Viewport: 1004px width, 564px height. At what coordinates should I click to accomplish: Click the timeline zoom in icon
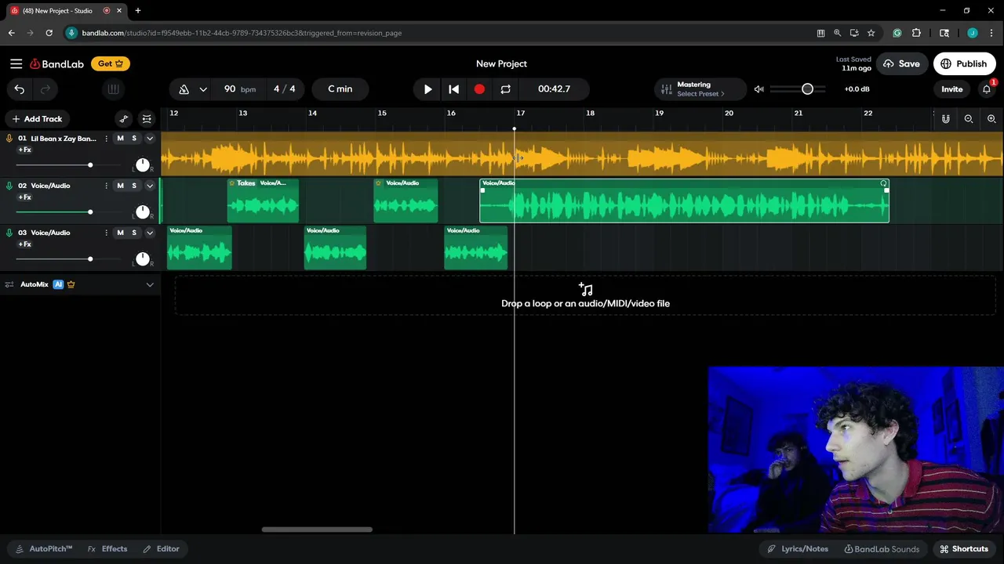tap(991, 119)
